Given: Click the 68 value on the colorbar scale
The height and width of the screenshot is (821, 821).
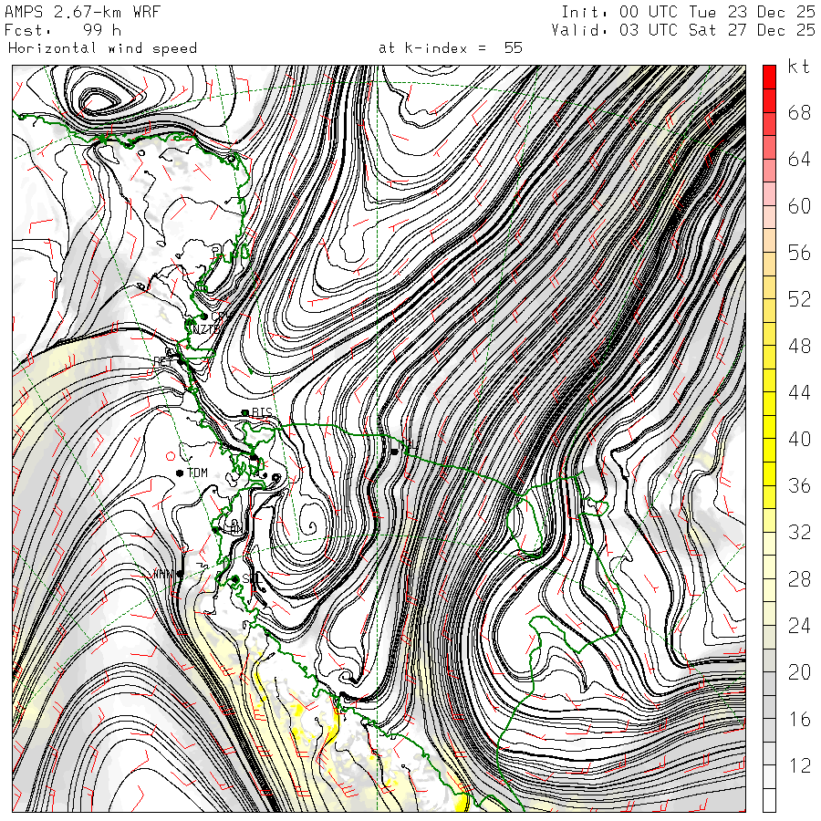Looking at the screenshot, I should pyautogui.click(x=799, y=112).
